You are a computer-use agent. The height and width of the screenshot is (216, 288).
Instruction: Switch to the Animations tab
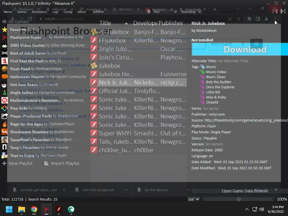click(39, 12)
